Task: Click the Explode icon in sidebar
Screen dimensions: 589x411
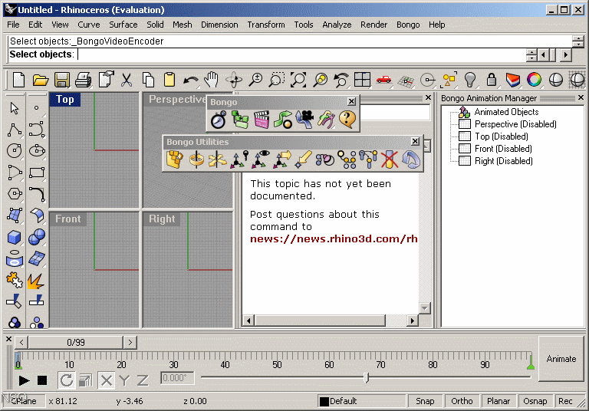Action: (36, 281)
